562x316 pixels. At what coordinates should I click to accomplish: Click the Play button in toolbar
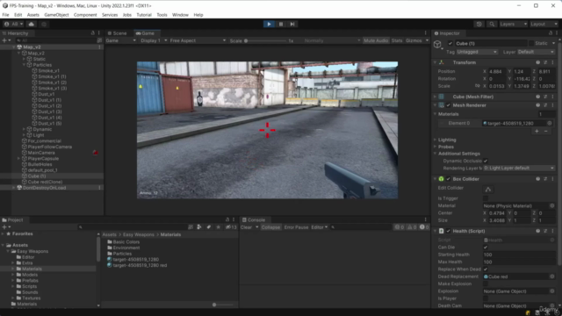pos(269,24)
